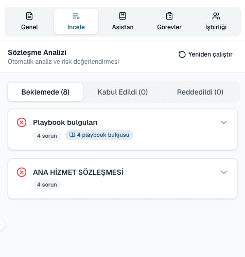The image size is (245, 257).
Task: Click the Görevler clipboard icon
Action: pos(169,16)
